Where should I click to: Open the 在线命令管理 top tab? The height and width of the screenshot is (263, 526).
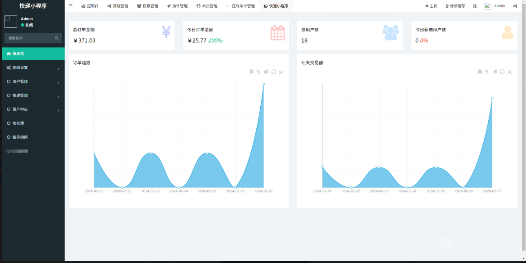tap(241, 6)
